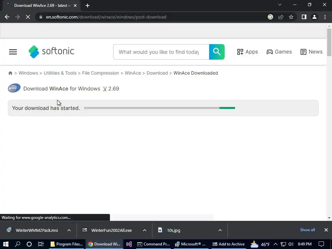Show all downloads
332x249 pixels.
pyautogui.click(x=307, y=230)
